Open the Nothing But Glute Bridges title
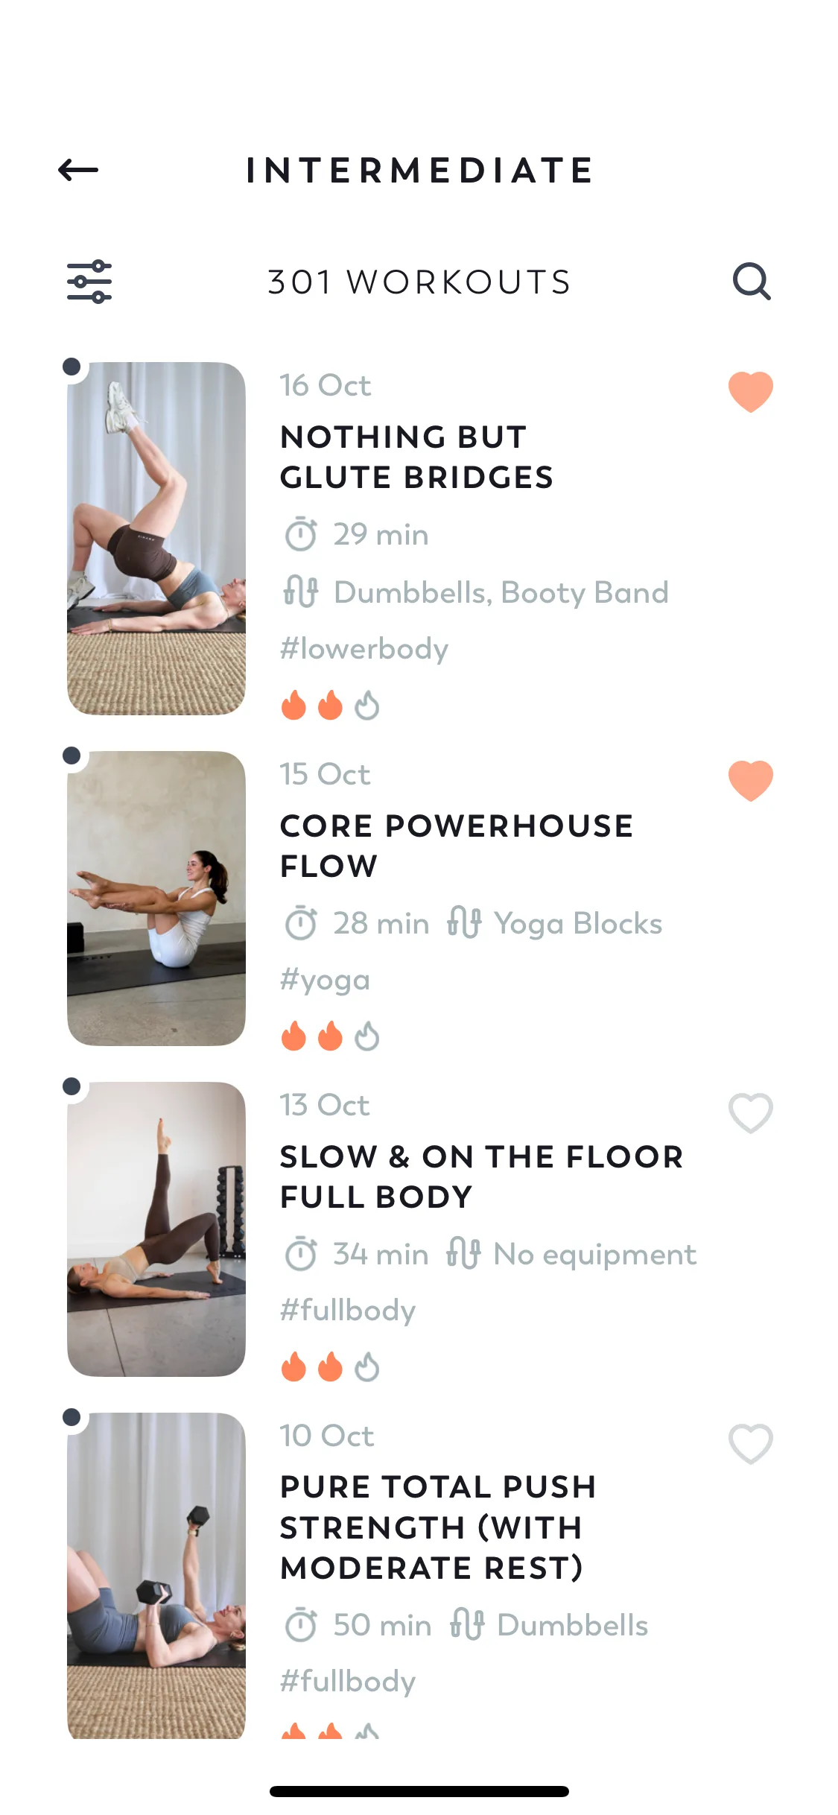The height and width of the screenshot is (1815, 838). point(416,457)
